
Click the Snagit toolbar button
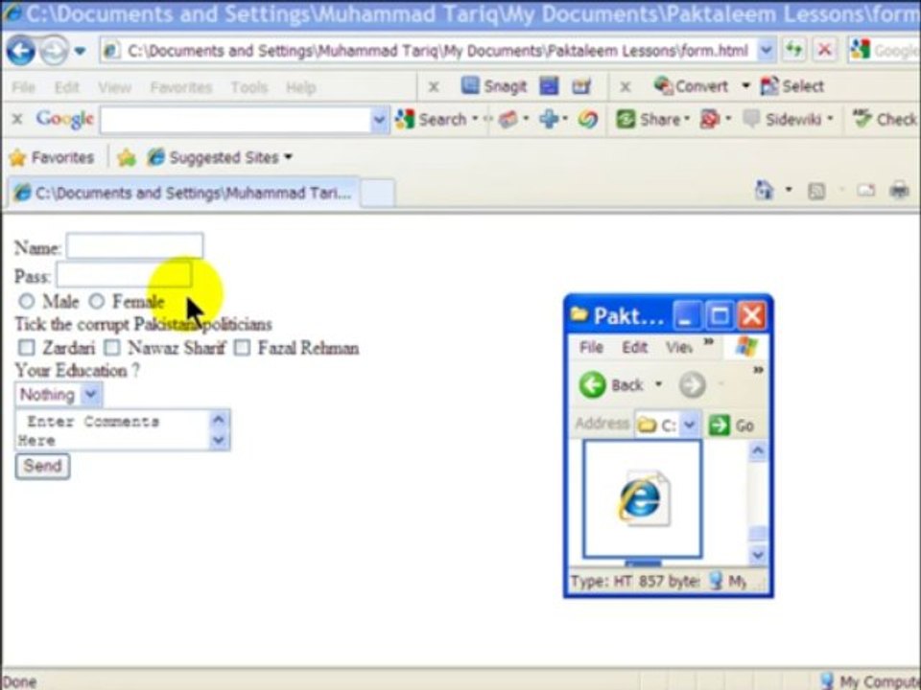point(494,87)
